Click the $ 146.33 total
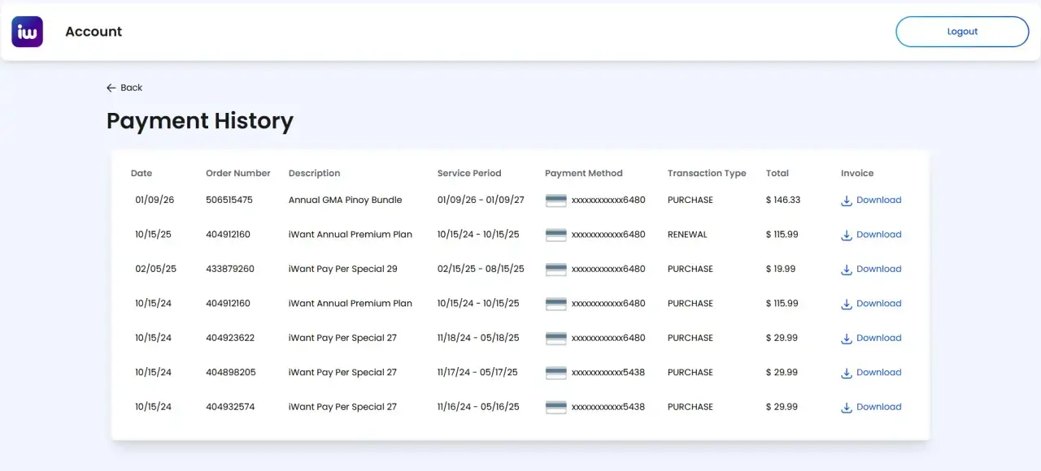Viewport: 1041px width, 471px height. click(783, 200)
